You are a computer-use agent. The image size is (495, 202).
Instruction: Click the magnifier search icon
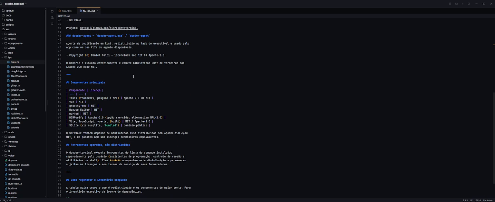pos(52,24)
